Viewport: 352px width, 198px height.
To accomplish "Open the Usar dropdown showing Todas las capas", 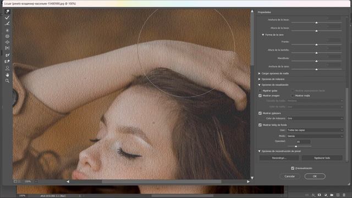I will (315, 130).
